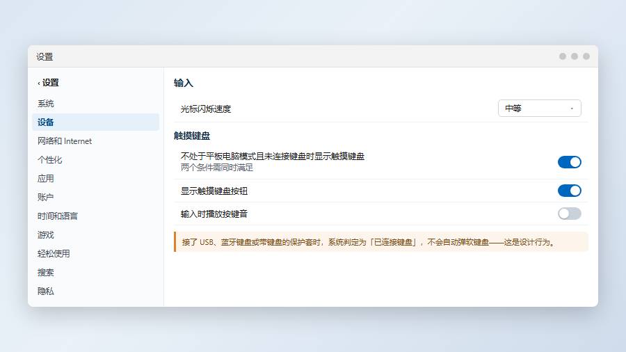Click the 设置 window title text
The height and width of the screenshot is (352, 626).
coord(45,56)
